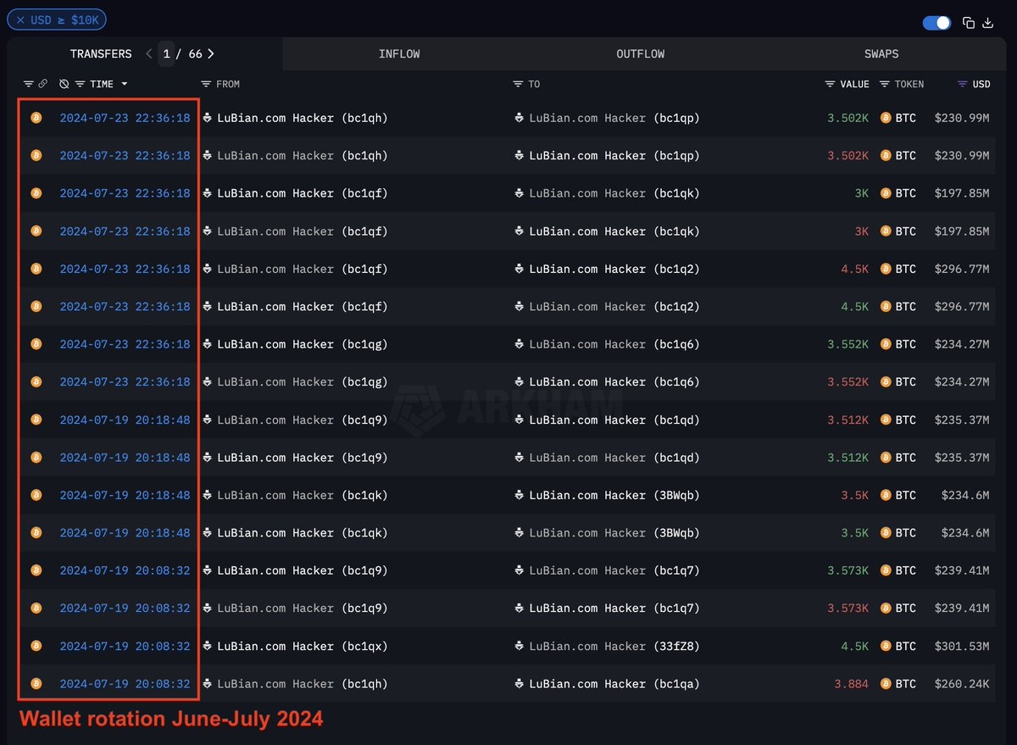Click the clock-off icon beside TIME
Image resolution: width=1017 pixels, height=745 pixels.
[x=64, y=84]
